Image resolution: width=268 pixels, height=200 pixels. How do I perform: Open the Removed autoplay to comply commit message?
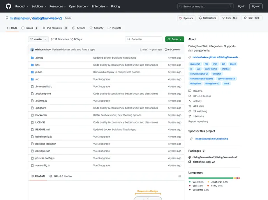(x=117, y=72)
